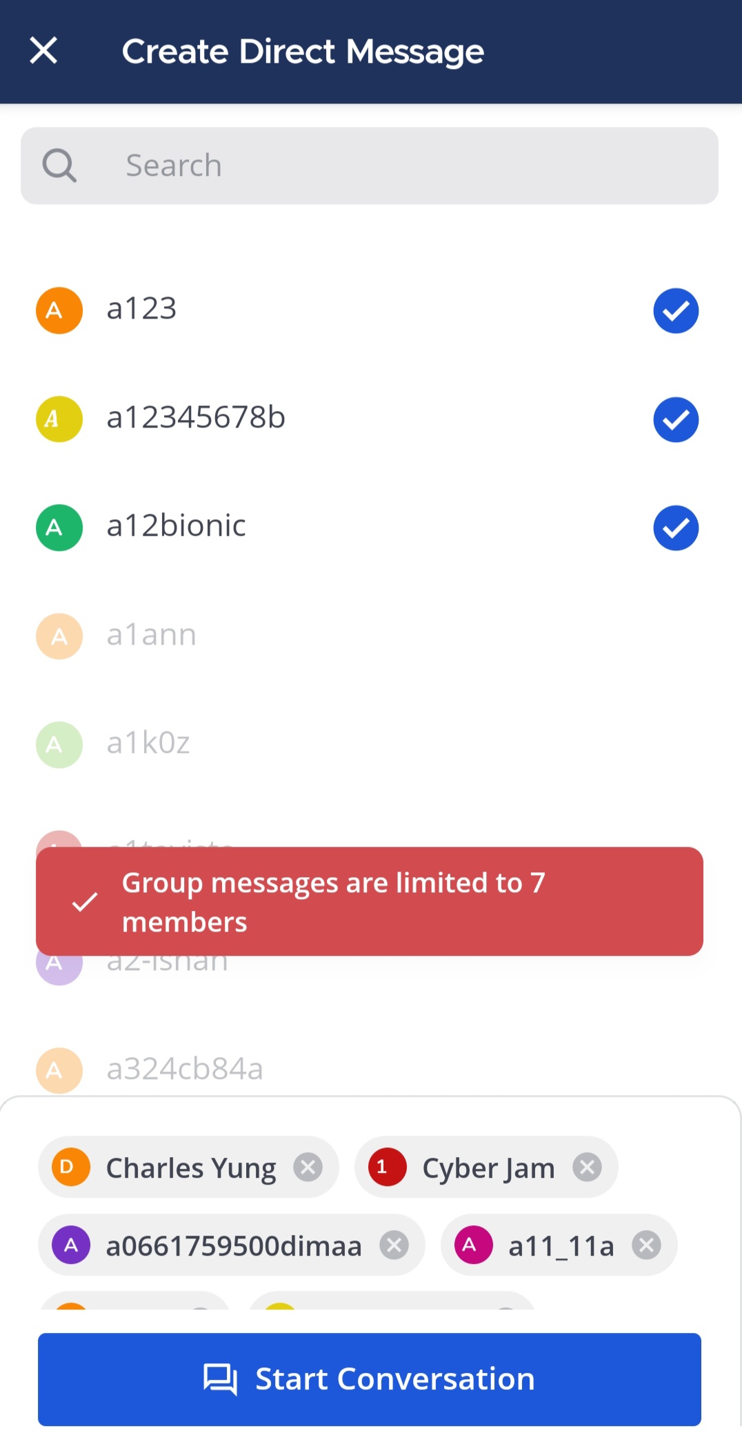Remove Cyber Jam chip from the group
The image size is (742, 1455).
click(588, 1167)
